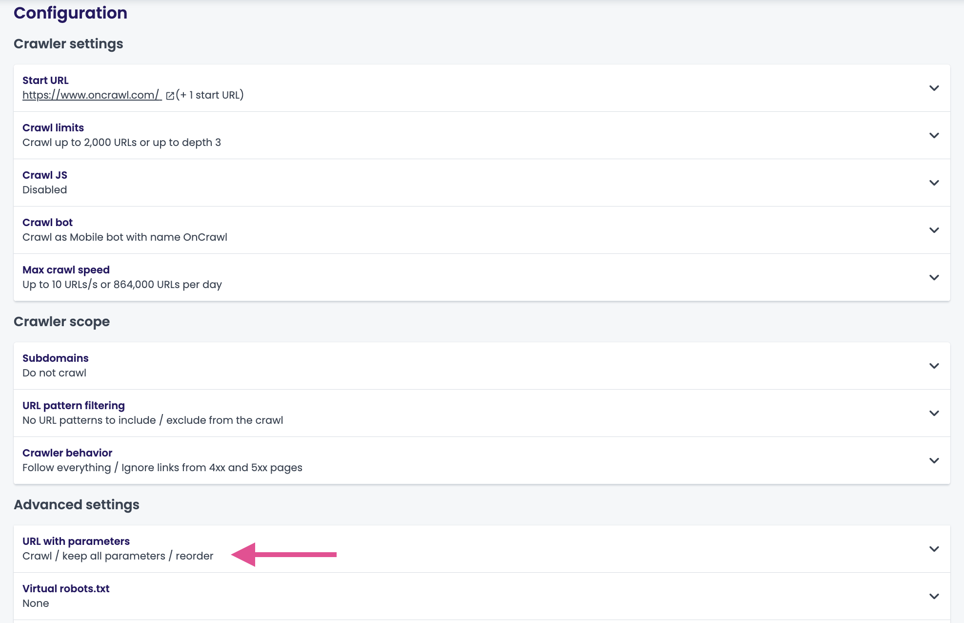Click the Virtual robots.txt label

point(66,588)
